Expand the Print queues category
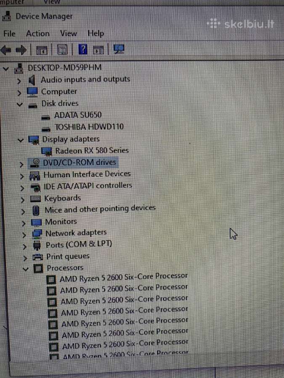284x378 pixels. (x=25, y=258)
